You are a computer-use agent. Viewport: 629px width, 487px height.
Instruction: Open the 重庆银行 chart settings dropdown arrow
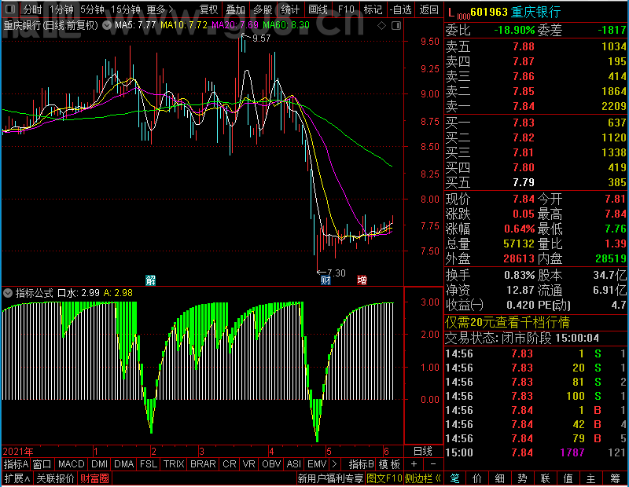tap(107, 25)
